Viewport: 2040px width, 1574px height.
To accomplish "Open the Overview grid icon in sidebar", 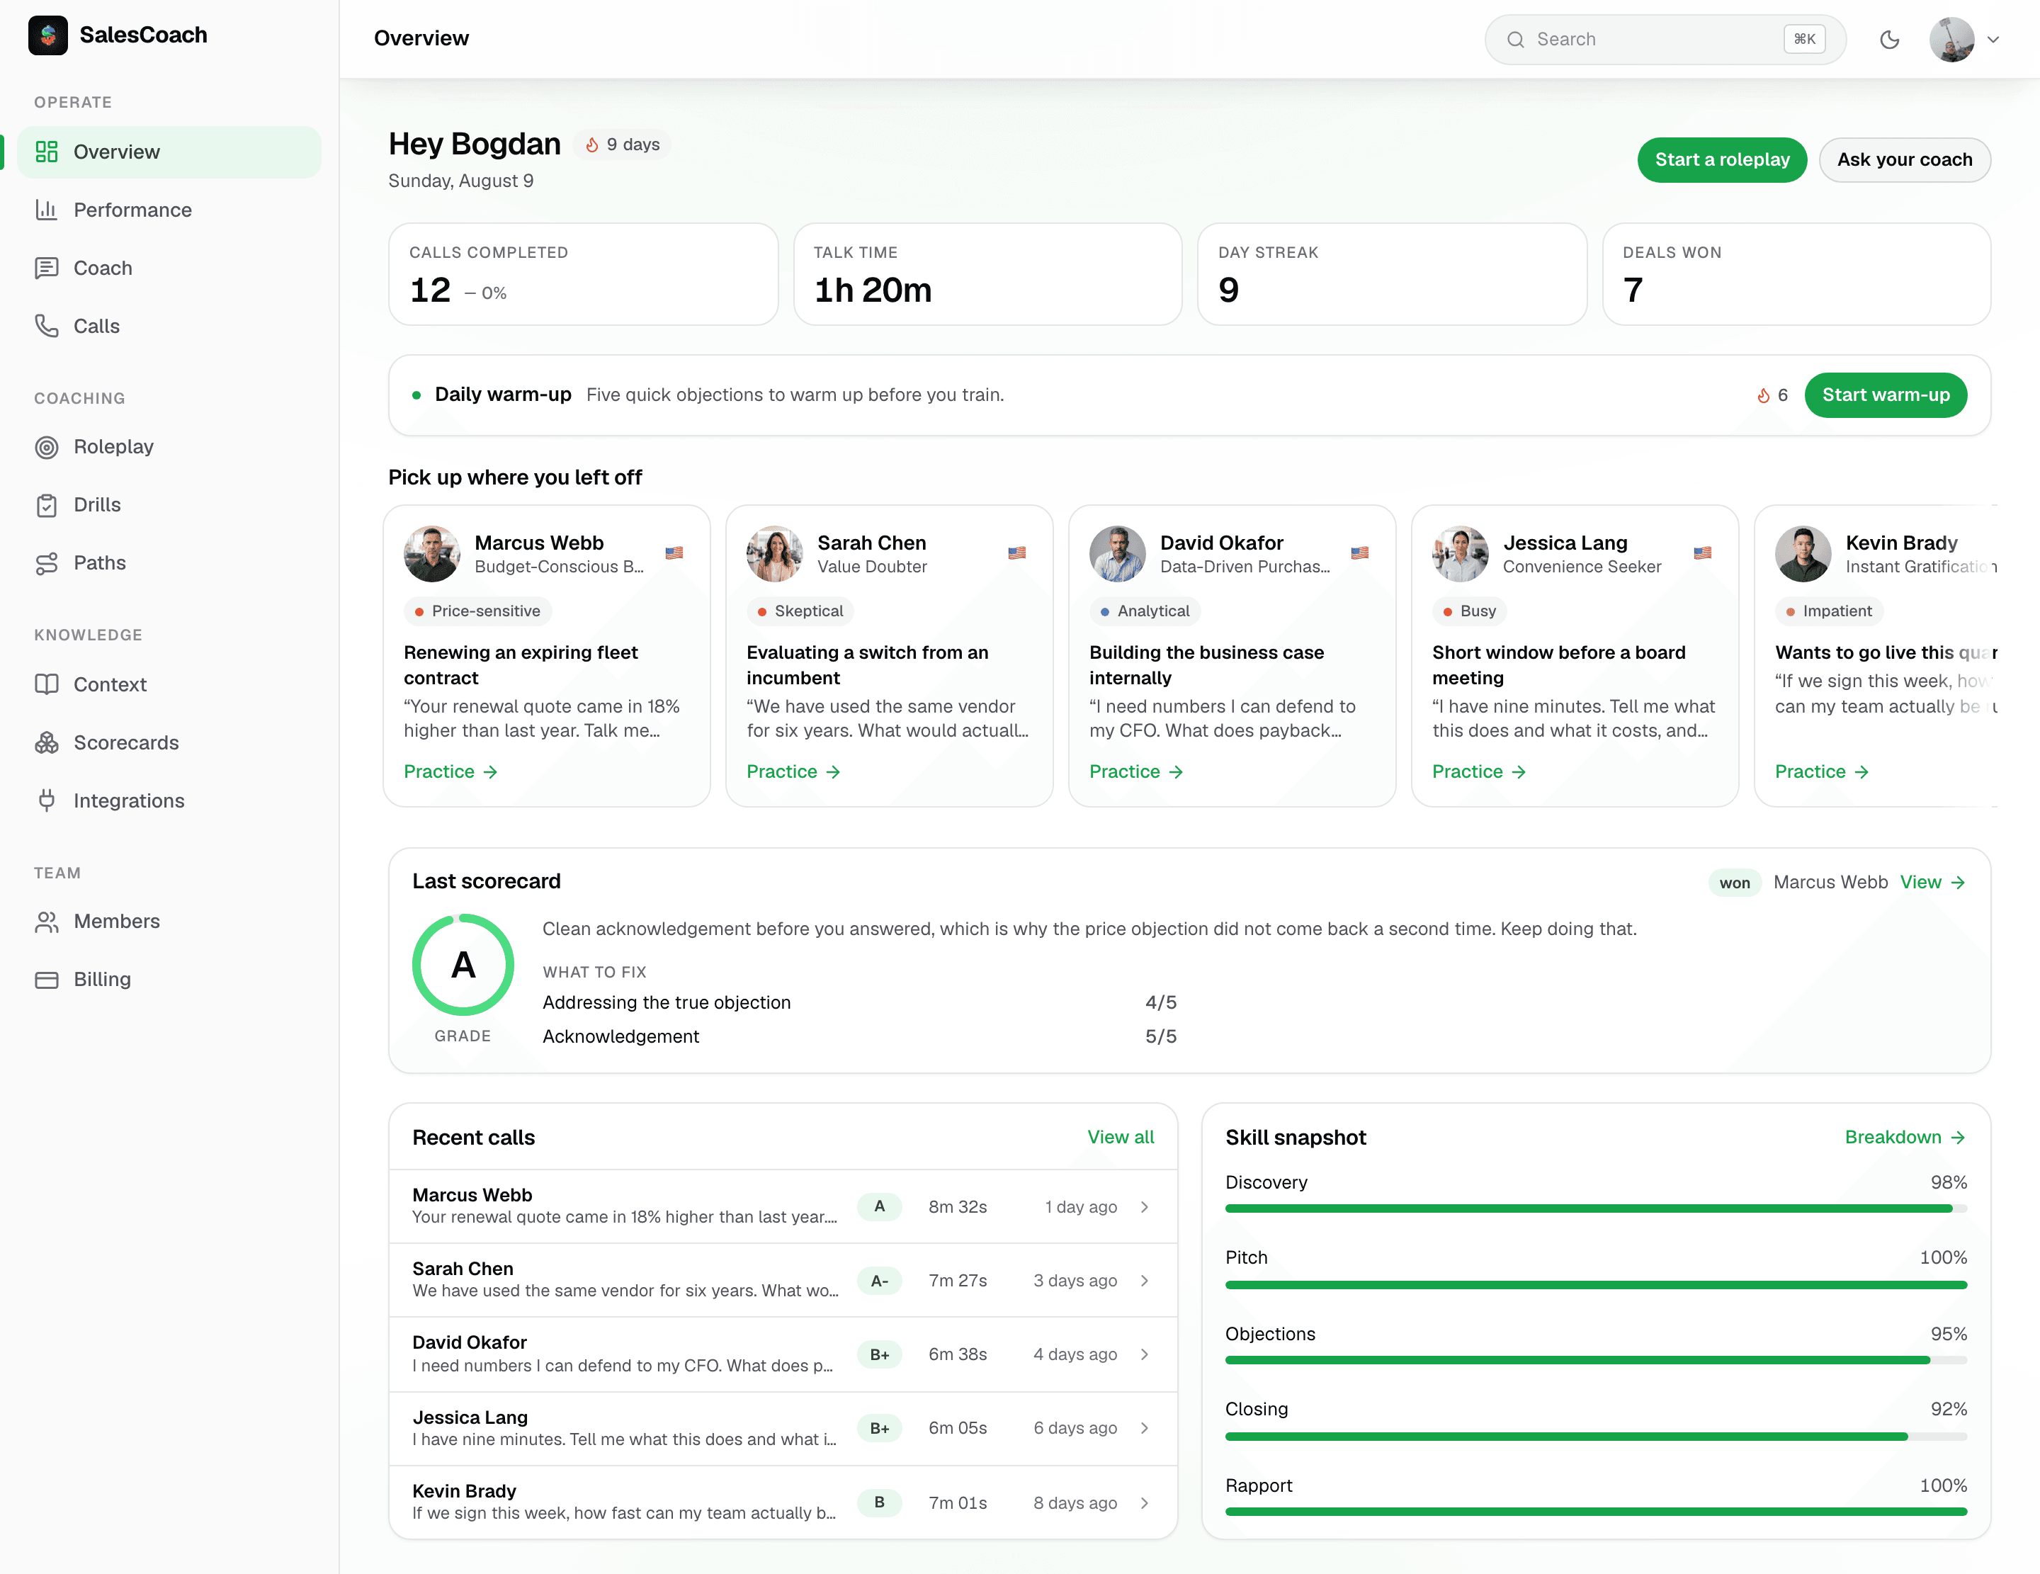I will click(x=47, y=152).
